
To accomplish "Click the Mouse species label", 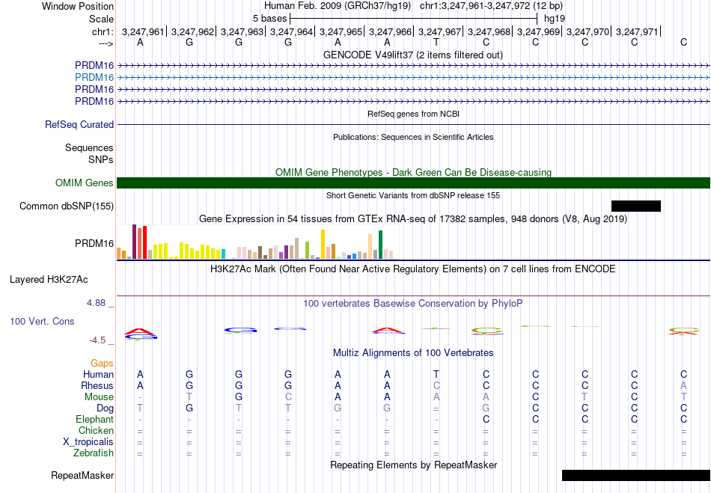I will coord(100,397).
